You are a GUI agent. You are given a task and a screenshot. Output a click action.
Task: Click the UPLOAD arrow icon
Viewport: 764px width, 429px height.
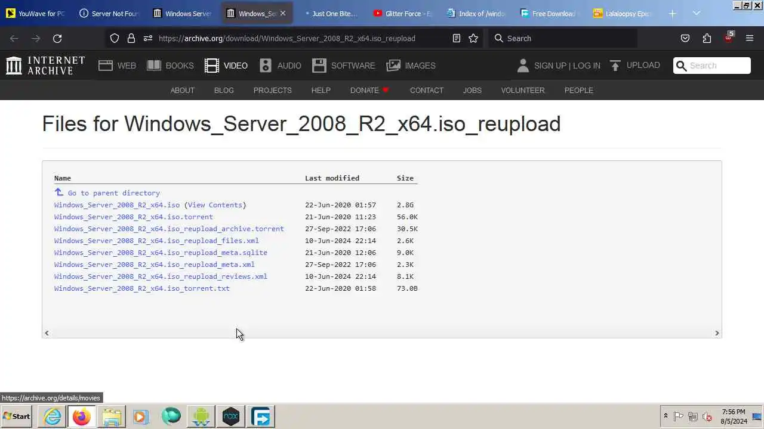tap(615, 66)
